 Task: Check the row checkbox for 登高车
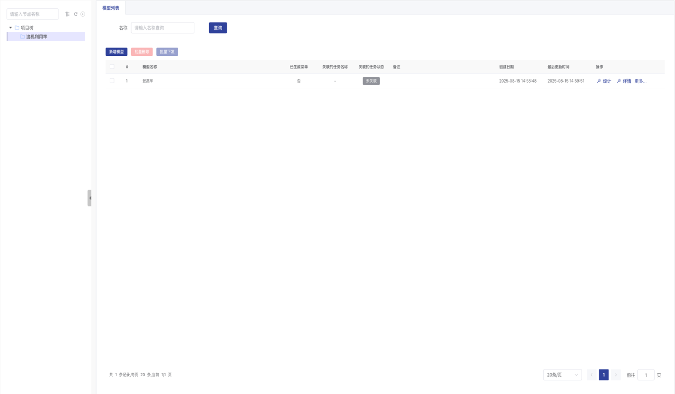[x=112, y=81]
